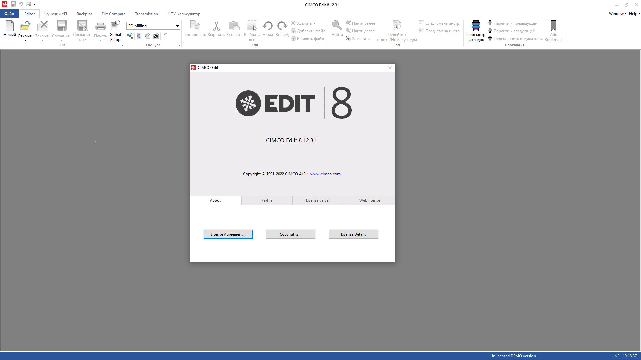Close the CIMCO Edit about dialog
The image size is (641, 360).
point(390,68)
